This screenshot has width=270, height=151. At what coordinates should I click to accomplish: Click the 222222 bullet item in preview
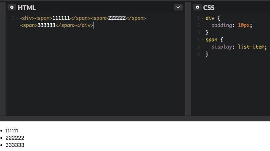15,138
